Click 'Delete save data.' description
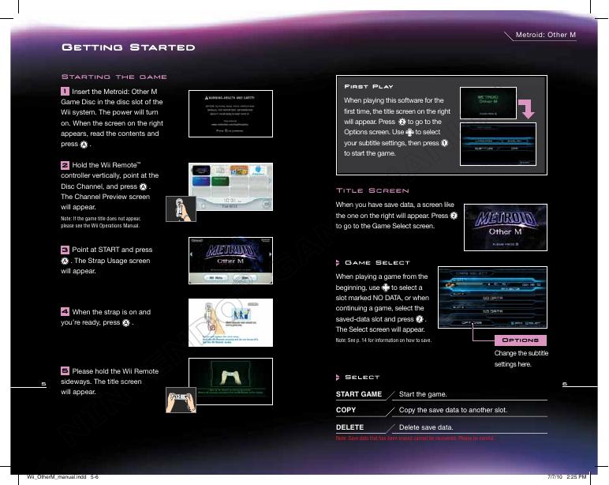The width and height of the screenshot is (609, 485). coord(426,427)
